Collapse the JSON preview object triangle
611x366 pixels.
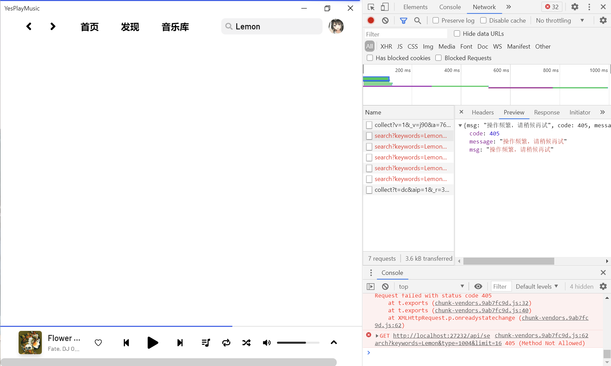(x=460, y=126)
